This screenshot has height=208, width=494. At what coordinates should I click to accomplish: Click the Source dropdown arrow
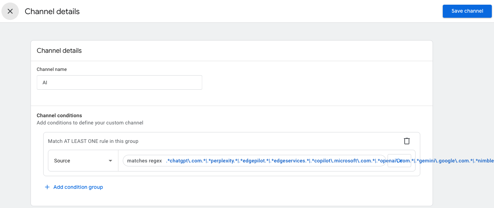tap(110, 161)
